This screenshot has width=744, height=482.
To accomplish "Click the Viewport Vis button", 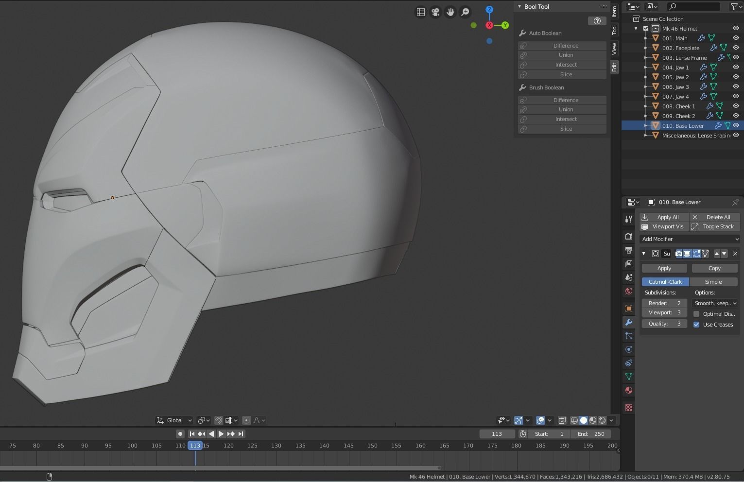I will pos(664,226).
